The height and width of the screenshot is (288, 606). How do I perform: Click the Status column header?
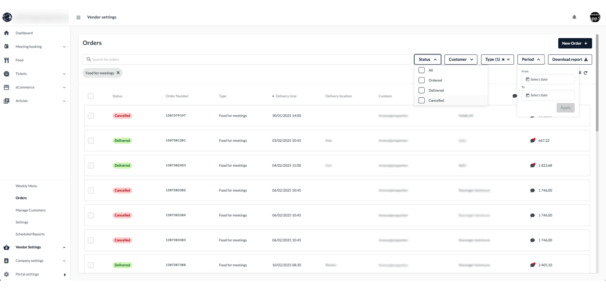117,96
